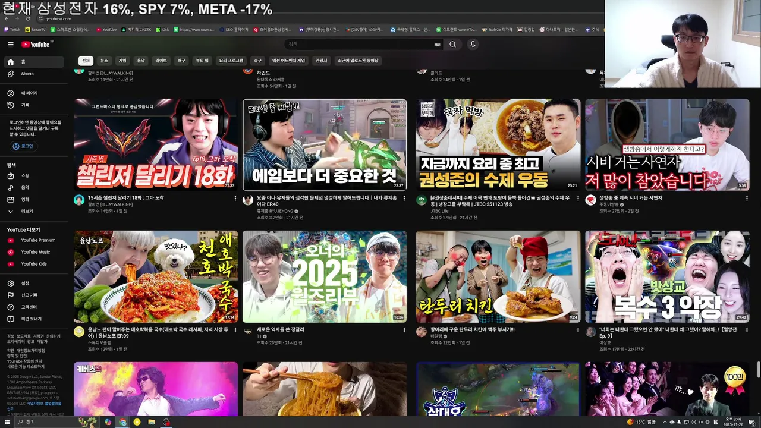Open 쇼핑 in the explore section
This screenshot has width=761, height=428.
pos(34,176)
